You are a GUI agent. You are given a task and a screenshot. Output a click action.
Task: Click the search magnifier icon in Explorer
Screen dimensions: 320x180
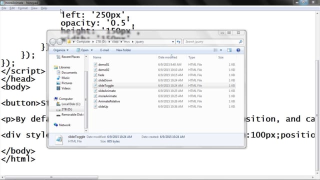pos(240,41)
